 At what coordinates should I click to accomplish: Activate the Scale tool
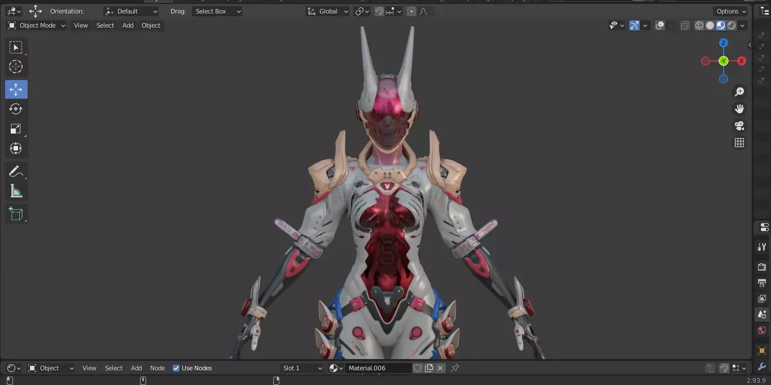pyautogui.click(x=16, y=129)
